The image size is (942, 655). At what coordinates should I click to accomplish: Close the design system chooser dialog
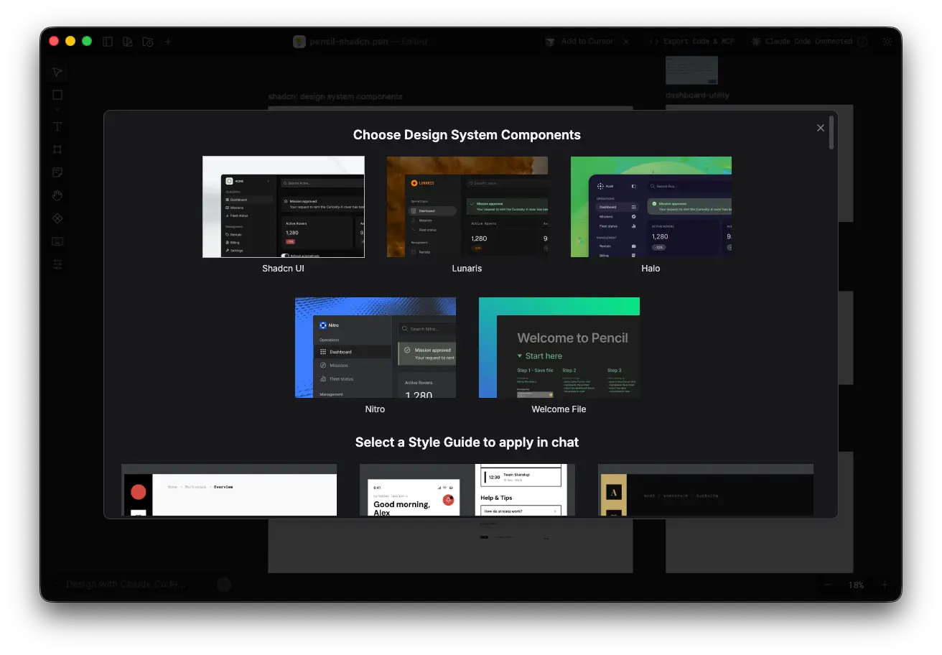click(821, 128)
